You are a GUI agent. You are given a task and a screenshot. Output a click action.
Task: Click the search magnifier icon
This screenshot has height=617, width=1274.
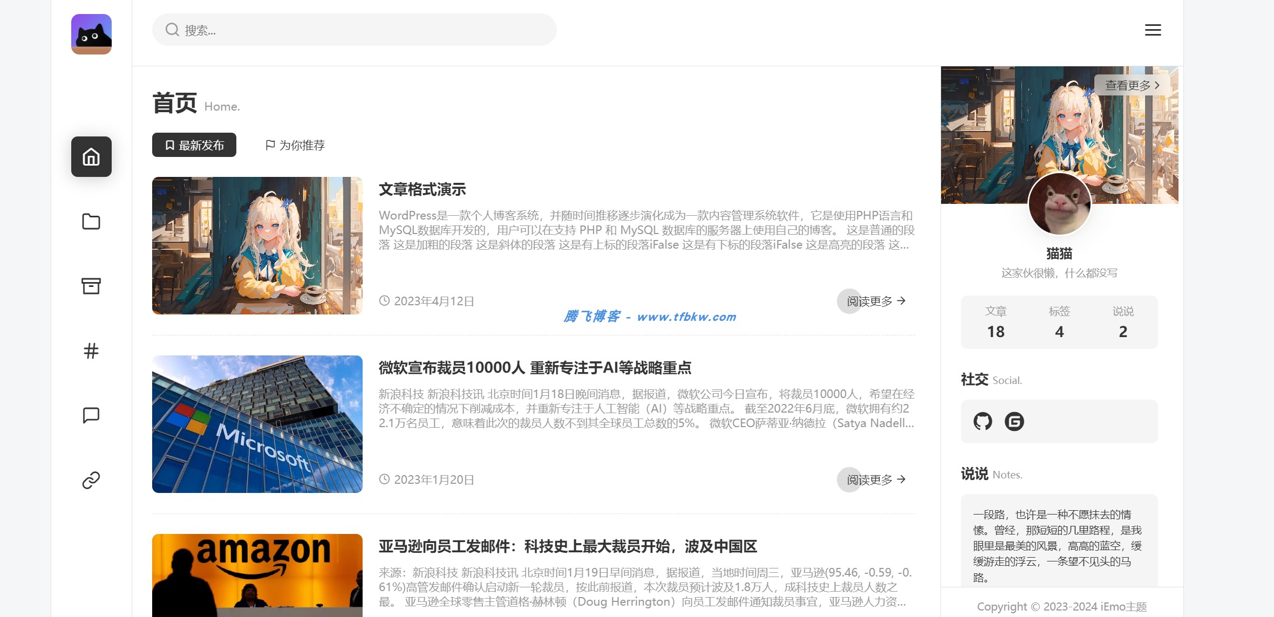(x=172, y=30)
